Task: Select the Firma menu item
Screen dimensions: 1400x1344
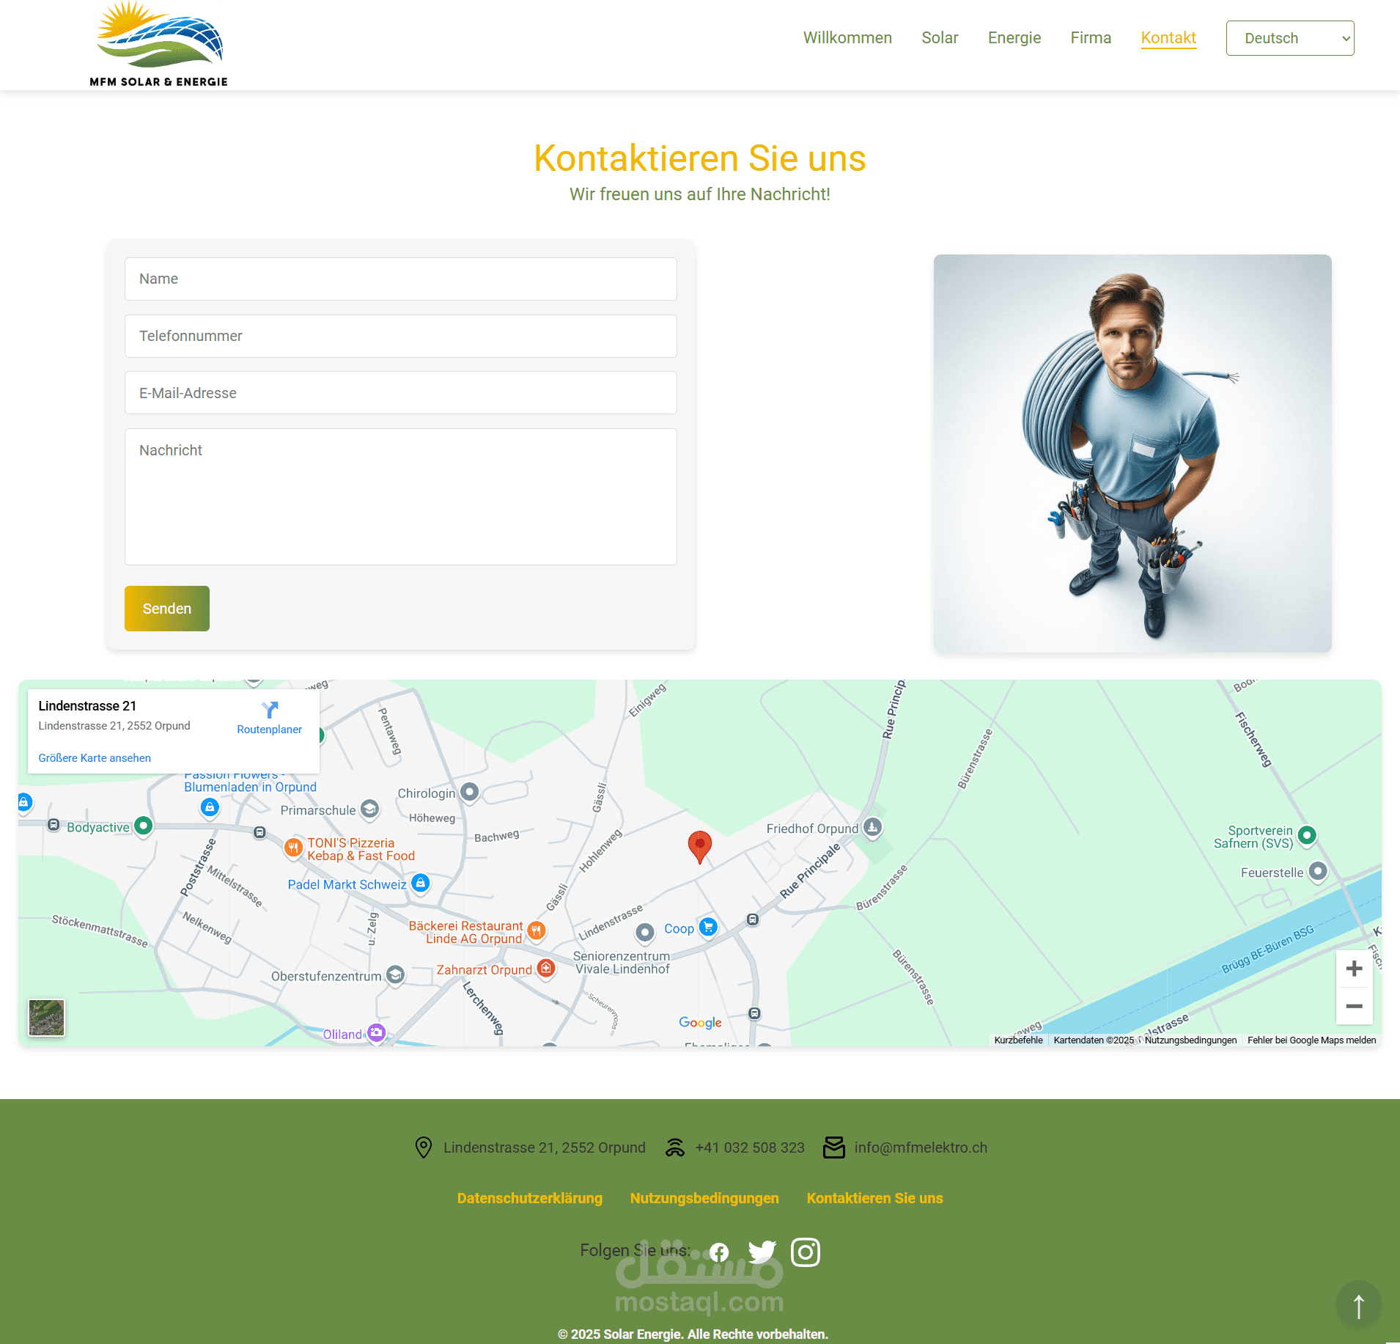Action: click(1091, 38)
